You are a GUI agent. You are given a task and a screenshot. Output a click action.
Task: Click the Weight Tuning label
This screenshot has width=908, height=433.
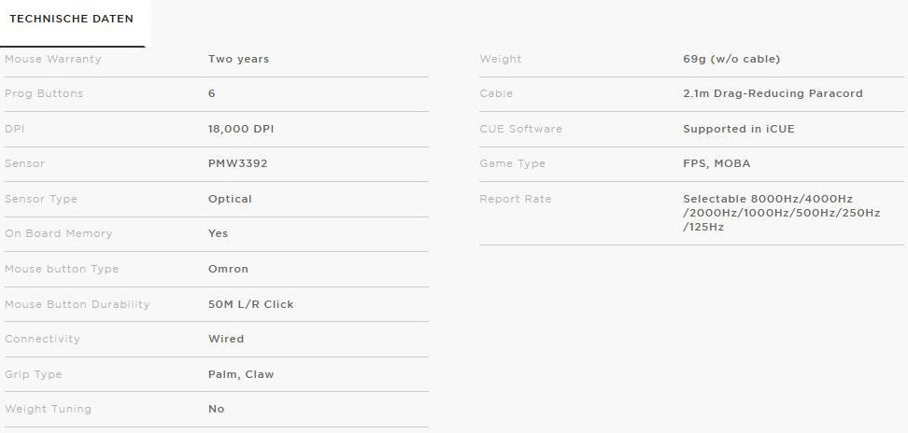pos(48,409)
